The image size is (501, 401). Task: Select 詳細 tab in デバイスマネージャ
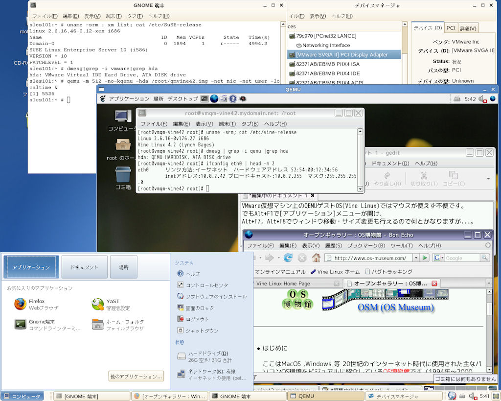click(x=468, y=28)
